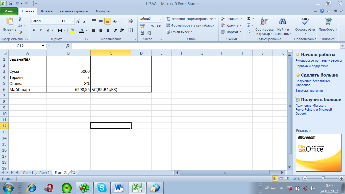Screen dimensions: 345x194
Task: Click the Undo arrow icon
Action: (x=17, y=4)
